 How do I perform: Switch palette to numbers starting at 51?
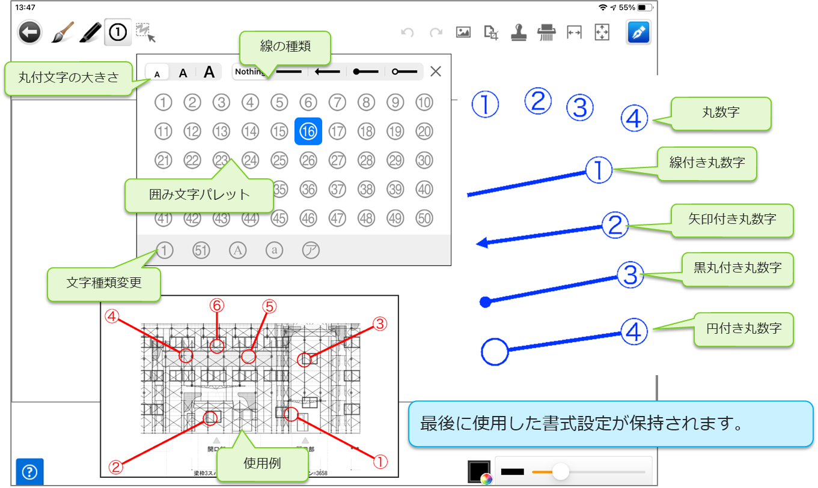[x=201, y=250]
